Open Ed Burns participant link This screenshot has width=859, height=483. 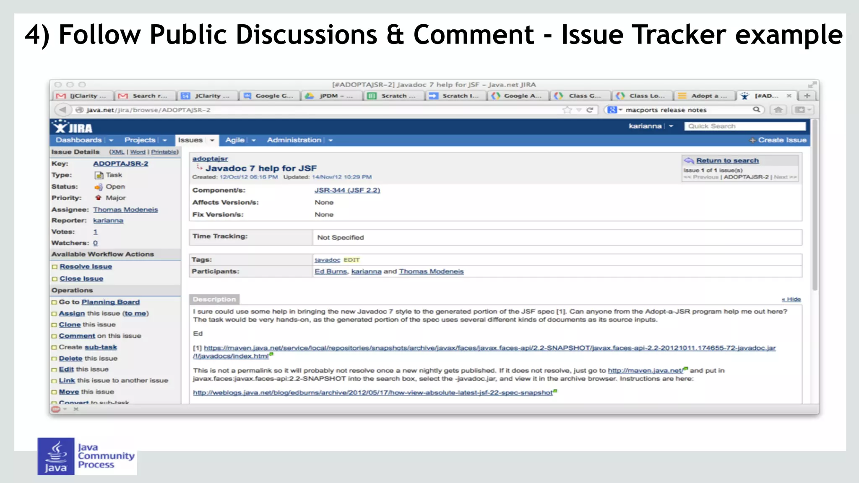[x=331, y=271]
